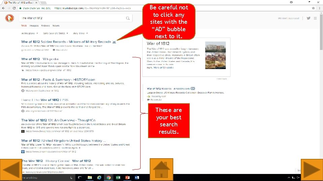The image size is (323, 181).
Task: Select the Web tab
Action: coord(24,26)
